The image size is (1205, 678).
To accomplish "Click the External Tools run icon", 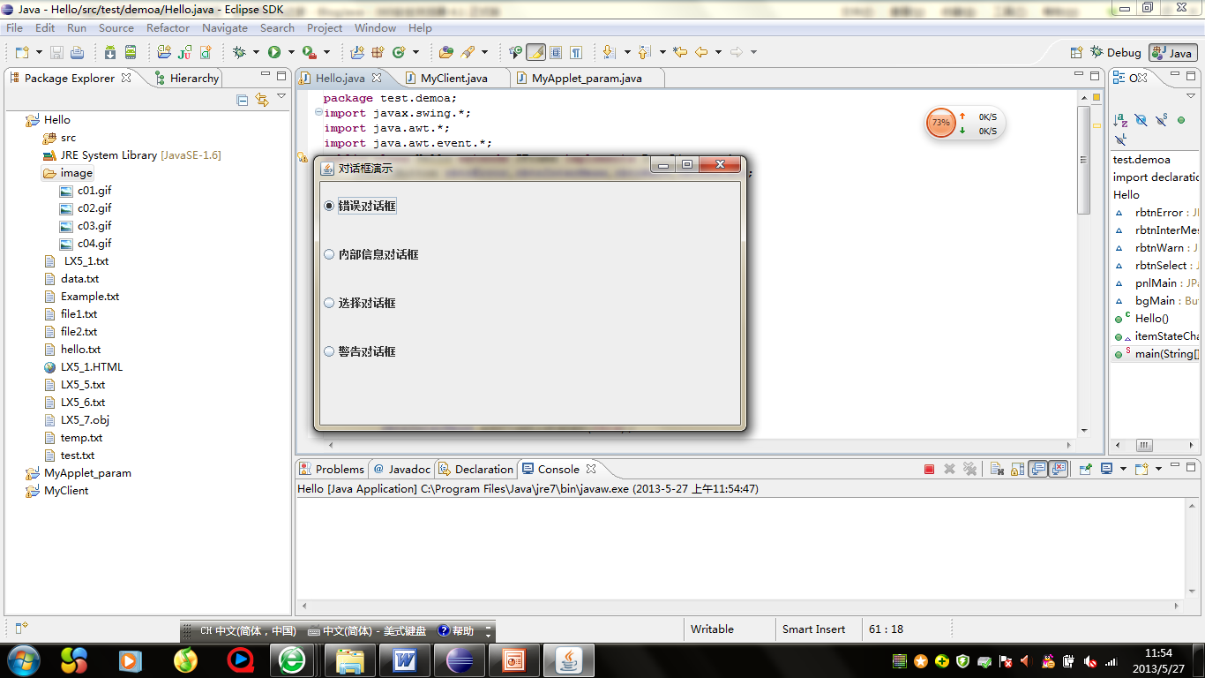I will [x=309, y=52].
